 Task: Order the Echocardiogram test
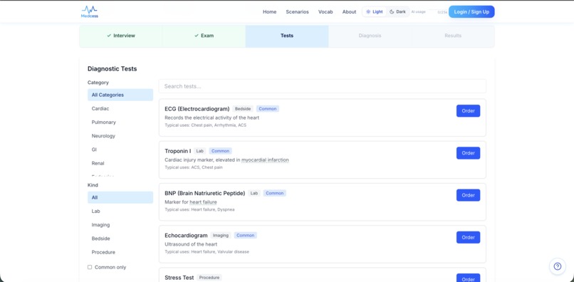(468, 237)
